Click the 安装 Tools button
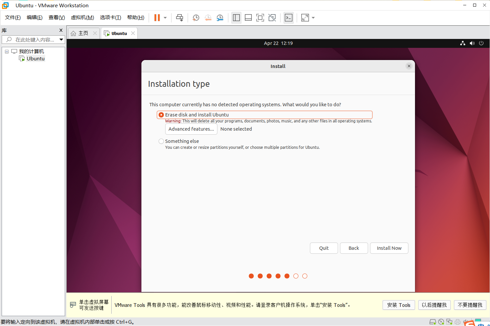The image size is (490, 326). (x=399, y=305)
